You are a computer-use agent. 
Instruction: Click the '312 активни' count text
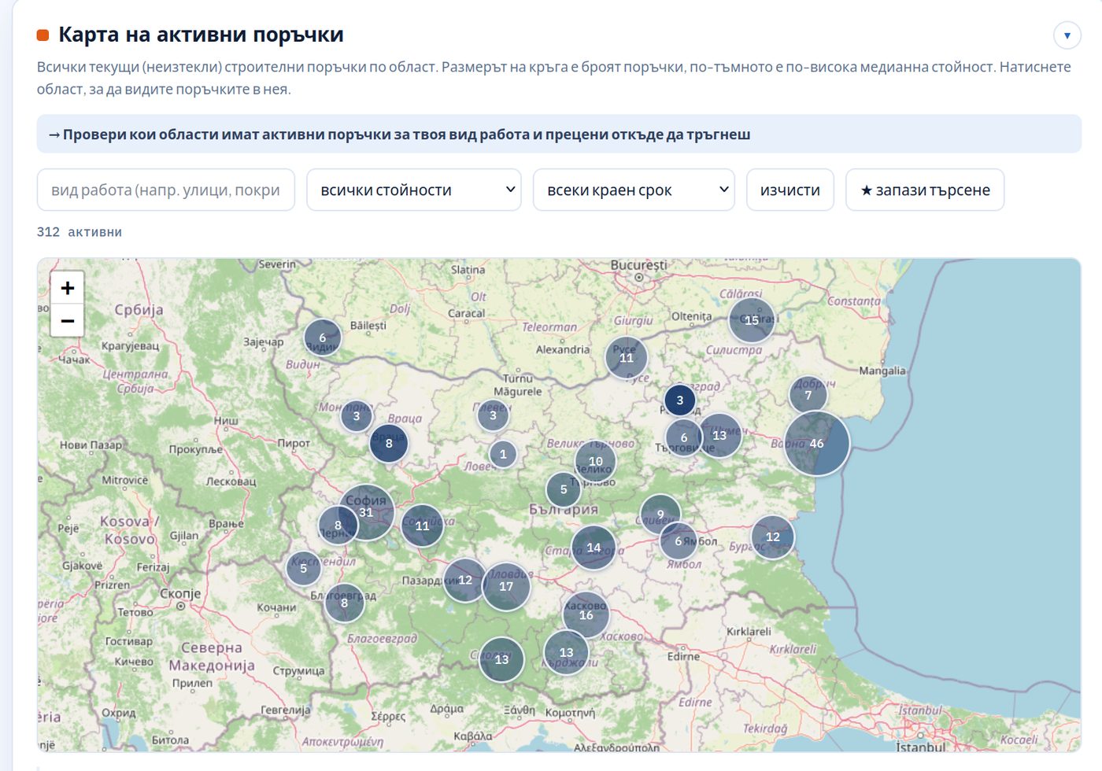point(80,232)
